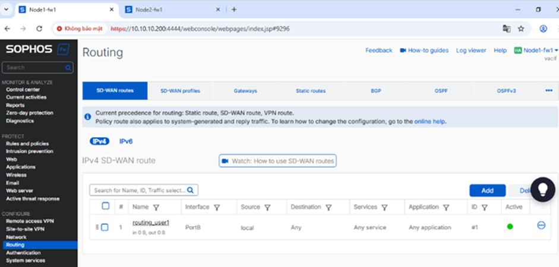
Task: Check the routing_user1 row checkbox
Action: tap(105, 227)
